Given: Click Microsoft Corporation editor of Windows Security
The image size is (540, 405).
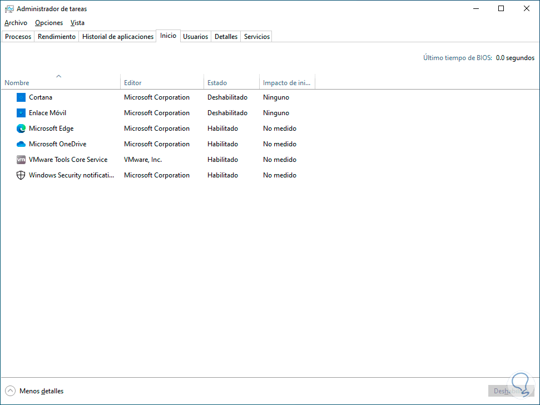Looking at the screenshot, I should click(157, 175).
